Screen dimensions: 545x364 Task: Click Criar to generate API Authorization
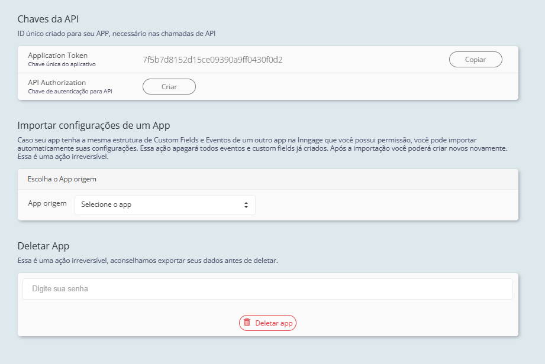(x=169, y=87)
